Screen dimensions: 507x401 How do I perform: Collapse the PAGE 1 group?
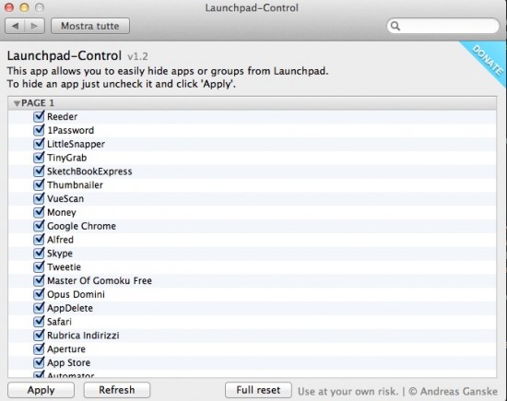17,103
